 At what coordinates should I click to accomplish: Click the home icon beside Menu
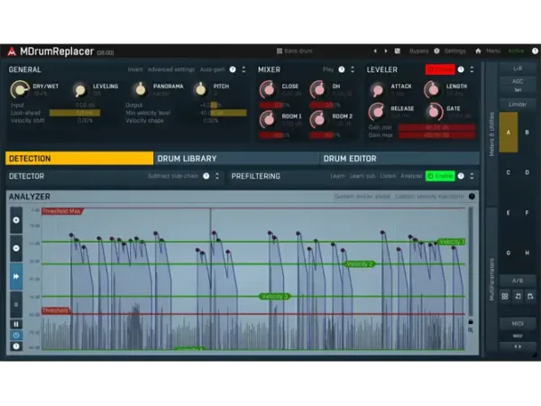pyautogui.click(x=478, y=51)
